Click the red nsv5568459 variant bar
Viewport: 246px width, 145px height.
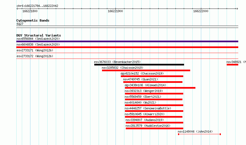(x=154, y=99)
